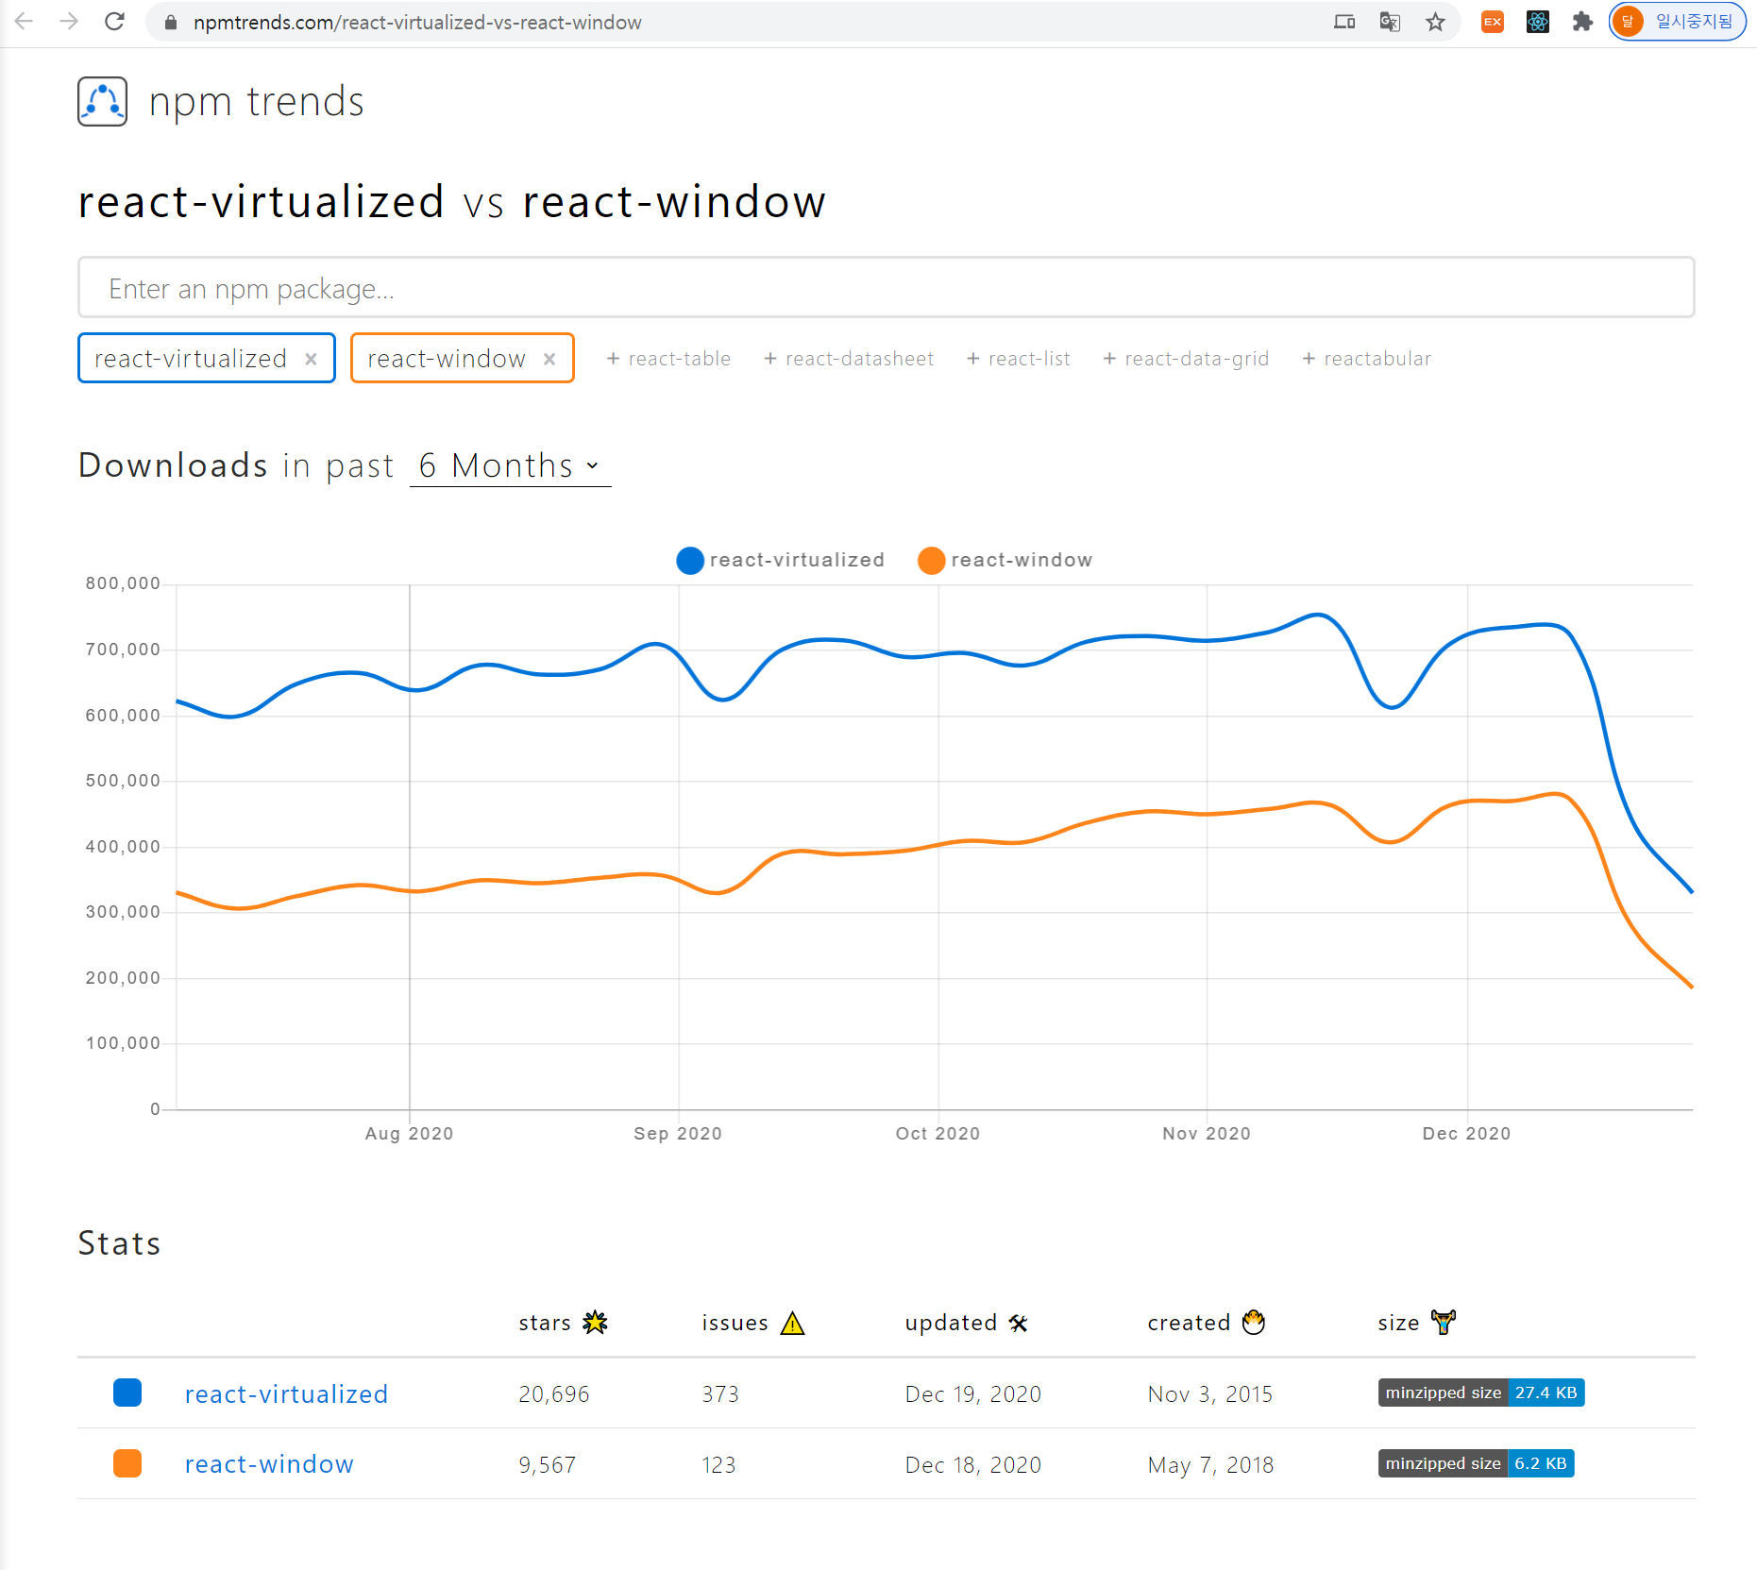1757x1570 pixels.
Task: Click the Aug 2020 axis label
Action: coord(409,1134)
